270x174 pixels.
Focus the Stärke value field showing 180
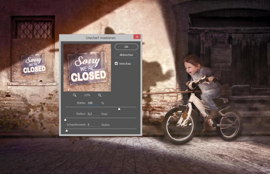pyautogui.click(x=94, y=103)
